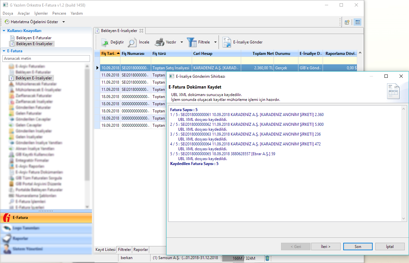Click the E-İrsaliye Gönder icon
The height and width of the screenshot is (263, 409).
(227, 42)
